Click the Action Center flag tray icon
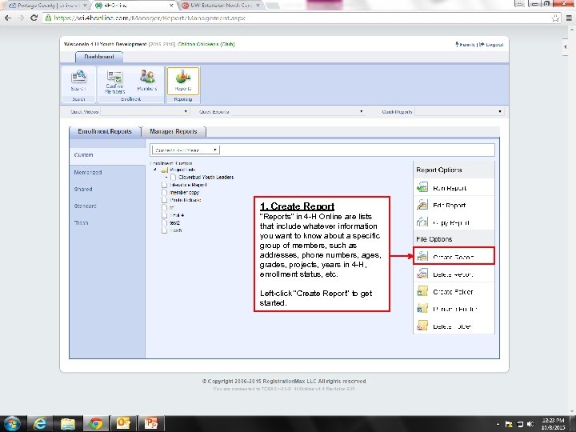The width and height of the screenshot is (576, 432). pos(509,424)
